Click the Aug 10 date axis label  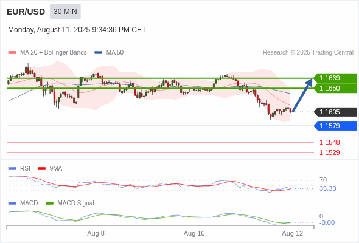point(194,234)
